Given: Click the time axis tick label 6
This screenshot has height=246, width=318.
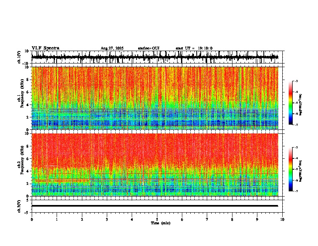Looking at the screenshot, I should point(182,219).
